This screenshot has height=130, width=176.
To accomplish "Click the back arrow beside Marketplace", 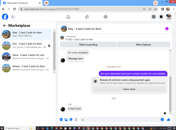I will (x=5, y=25).
